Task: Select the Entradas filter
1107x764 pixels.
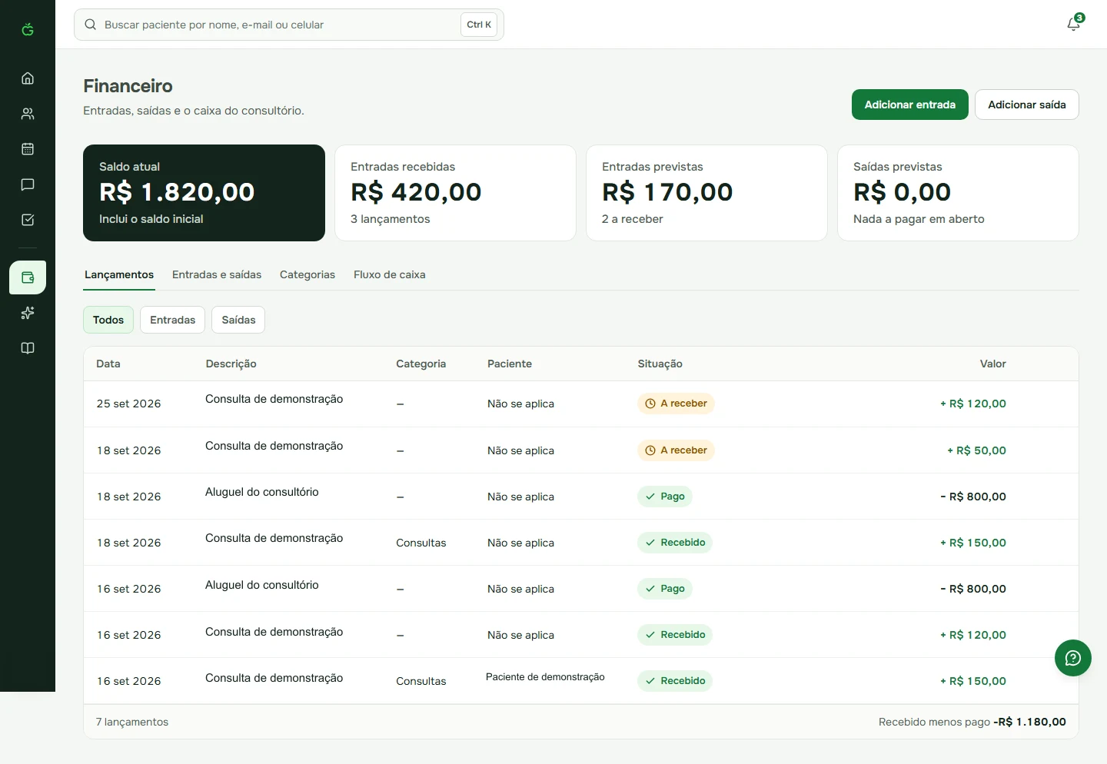Action: pyautogui.click(x=173, y=320)
